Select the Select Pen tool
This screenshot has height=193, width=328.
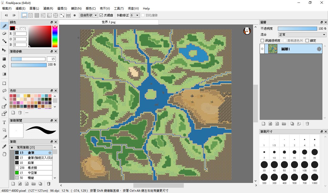4,106
